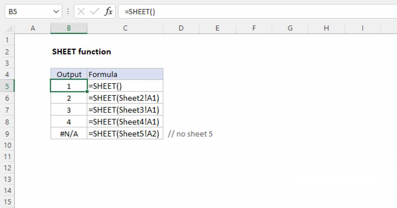Select cell showing output 3
Image resolution: width=397 pixels, height=208 pixels.
69,110
